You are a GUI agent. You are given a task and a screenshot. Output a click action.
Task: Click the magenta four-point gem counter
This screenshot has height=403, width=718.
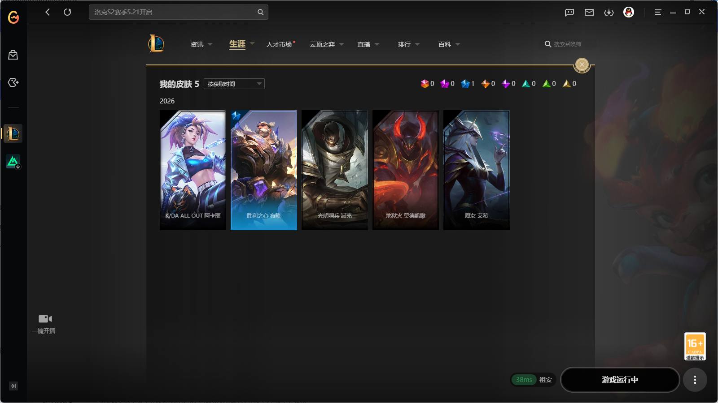point(506,84)
